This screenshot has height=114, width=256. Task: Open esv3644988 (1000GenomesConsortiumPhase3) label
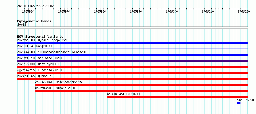(52, 52)
